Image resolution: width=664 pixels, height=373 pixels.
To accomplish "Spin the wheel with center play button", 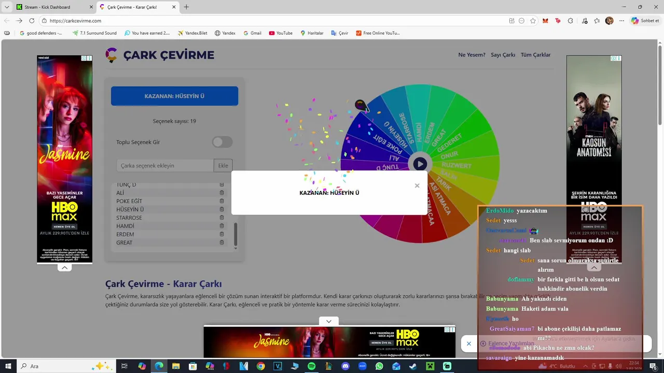I will coord(420,164).
